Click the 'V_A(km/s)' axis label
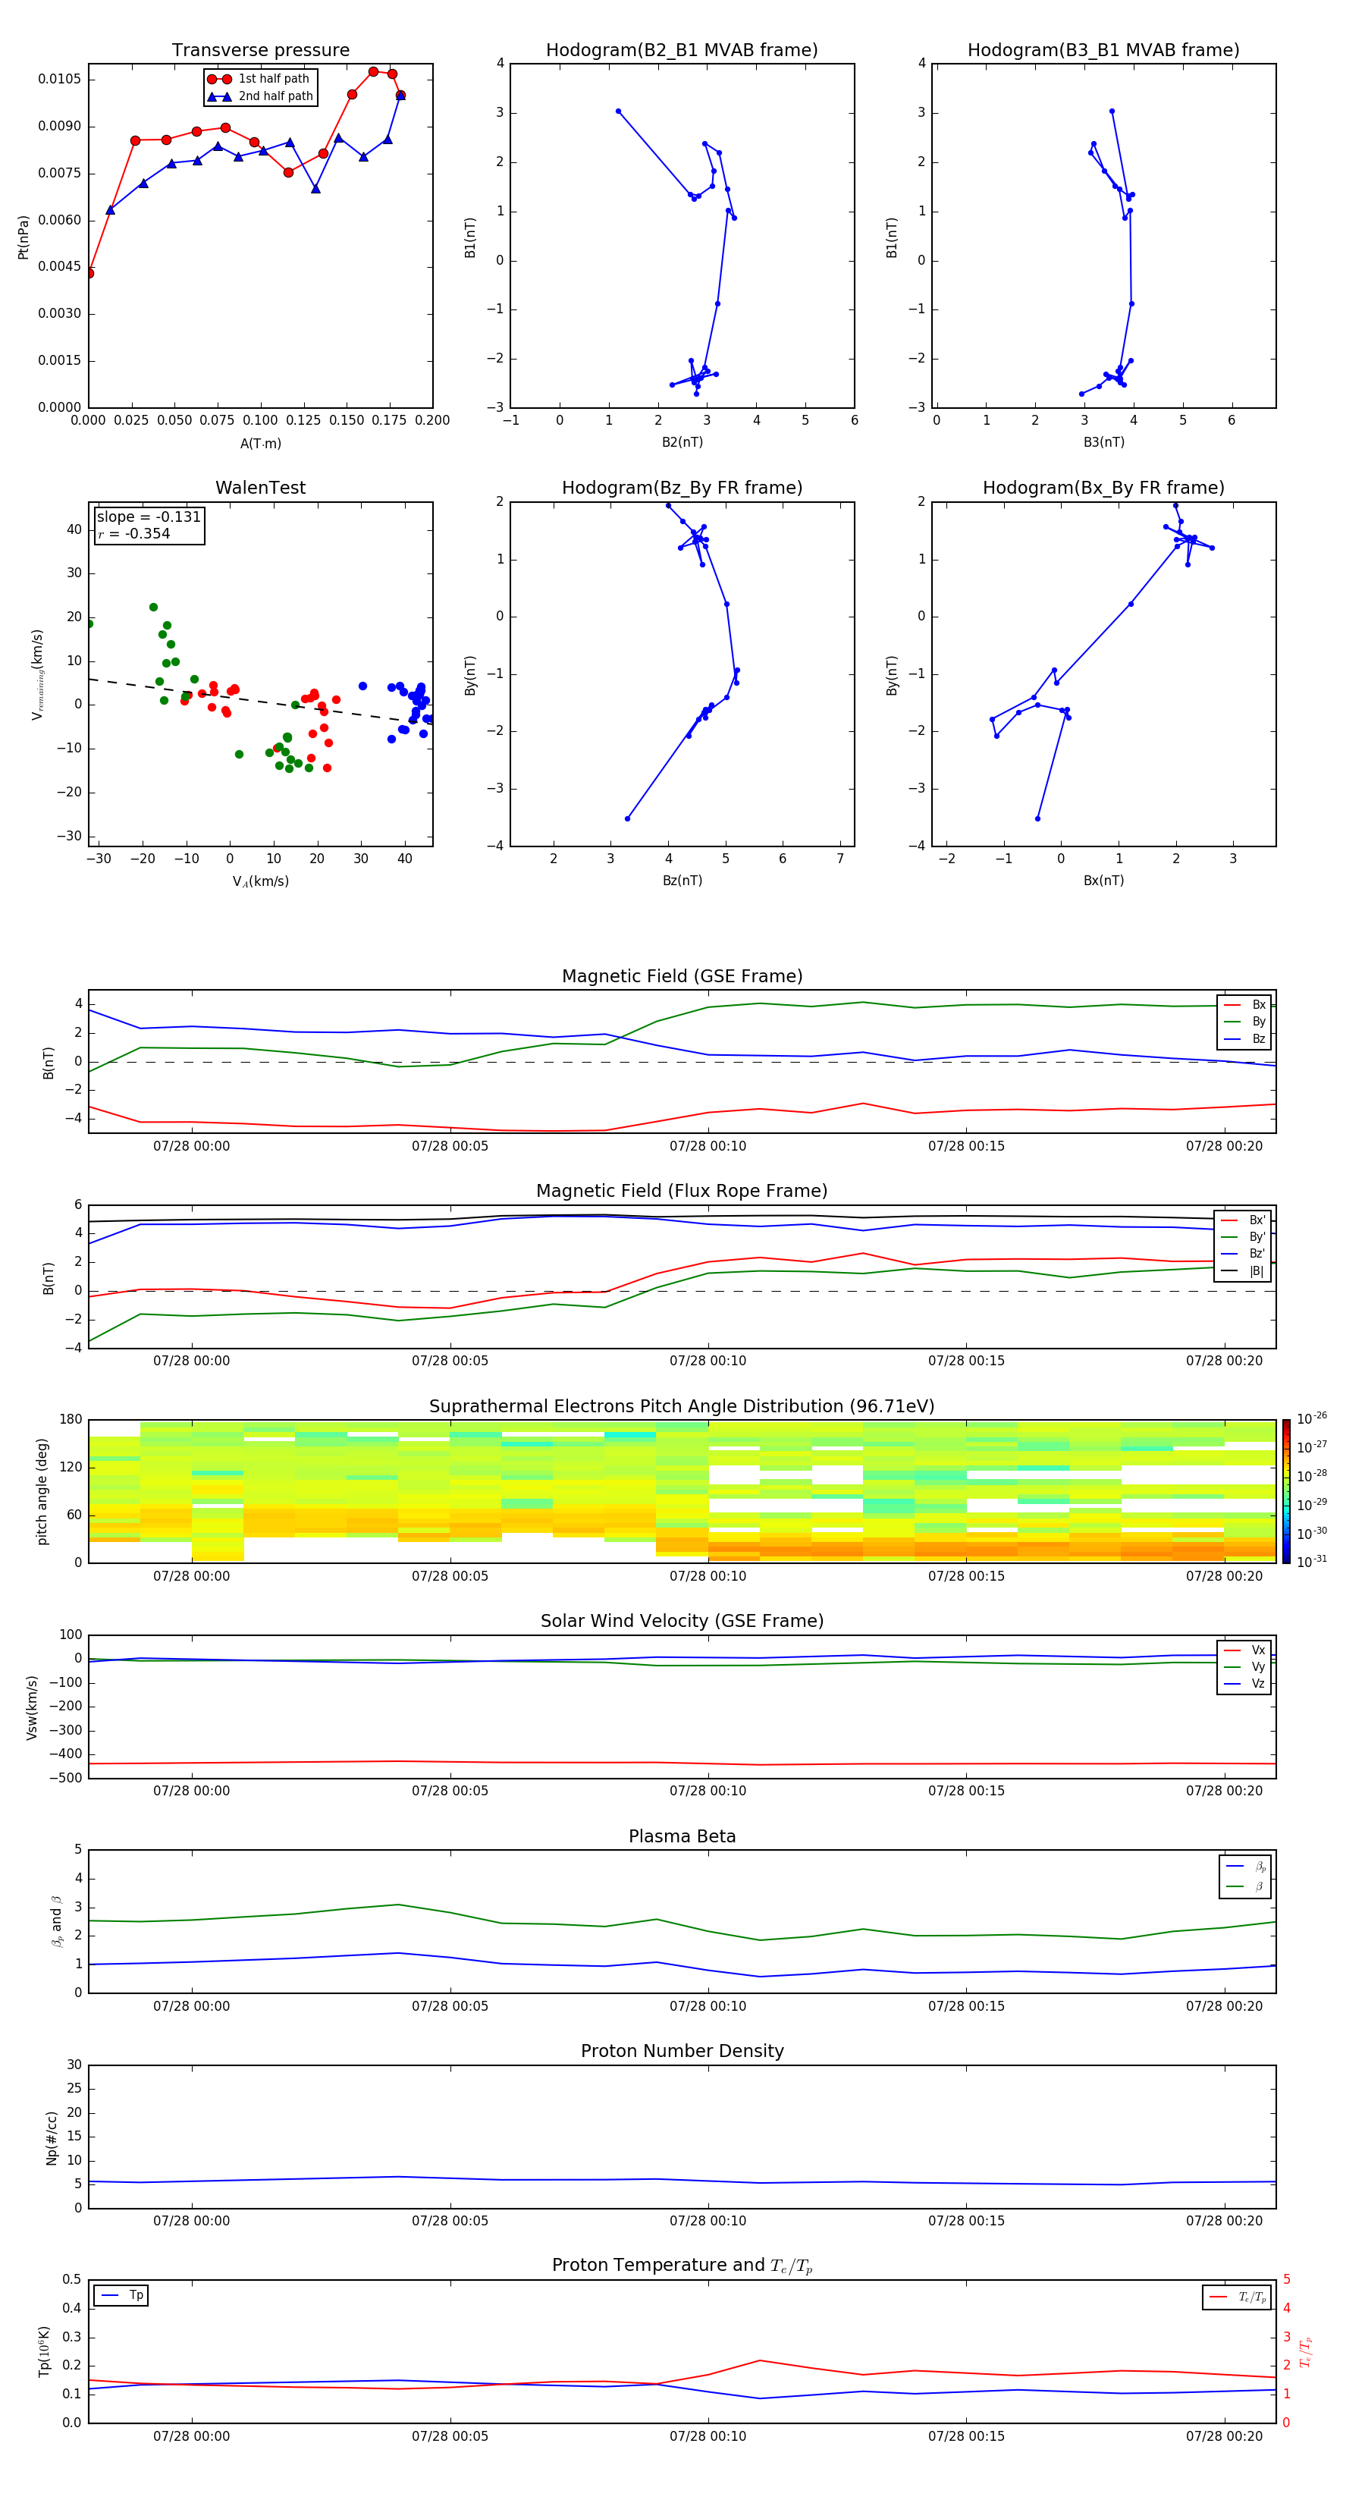Image resolution: width=1365 pixels, height=2503 pixels. coord(260,881)
